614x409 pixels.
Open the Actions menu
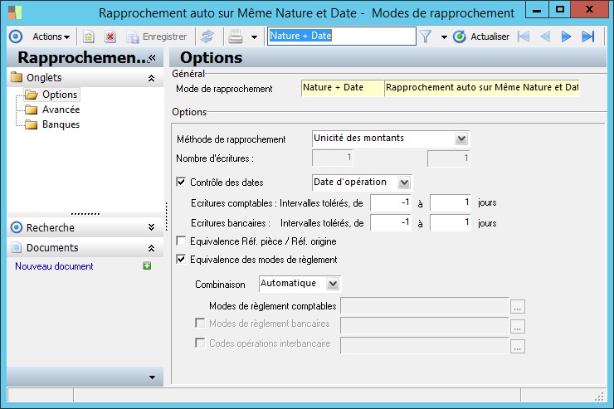click(51, 37)
